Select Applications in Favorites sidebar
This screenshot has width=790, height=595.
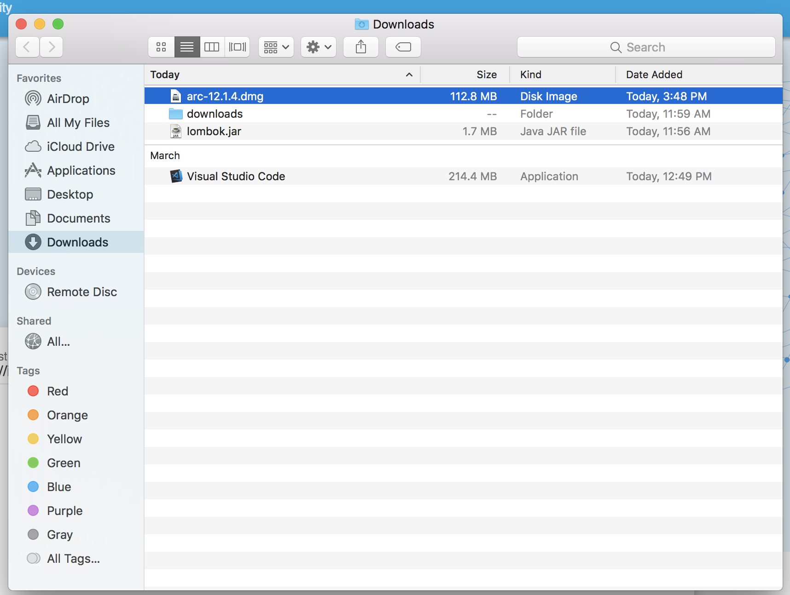click(81, 171)
